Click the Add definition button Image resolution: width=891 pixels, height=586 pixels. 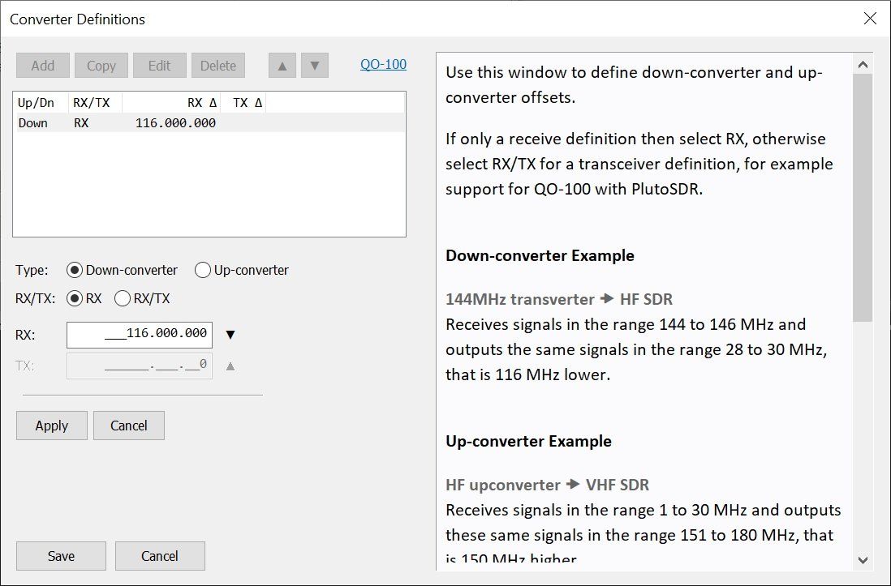[x=42, y=66]
